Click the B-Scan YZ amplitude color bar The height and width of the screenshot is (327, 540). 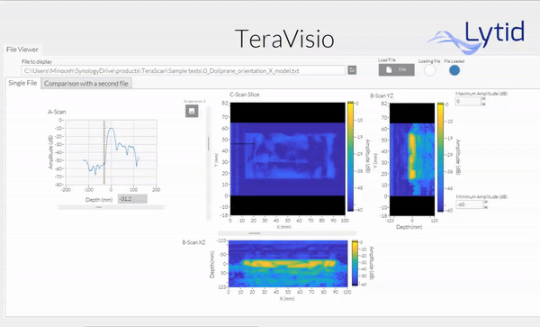click(440, 157)
